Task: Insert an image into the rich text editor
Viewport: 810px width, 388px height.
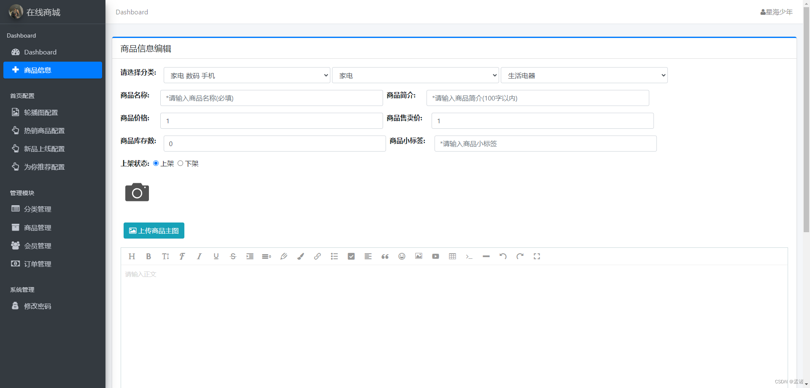Action: [418, 256]
